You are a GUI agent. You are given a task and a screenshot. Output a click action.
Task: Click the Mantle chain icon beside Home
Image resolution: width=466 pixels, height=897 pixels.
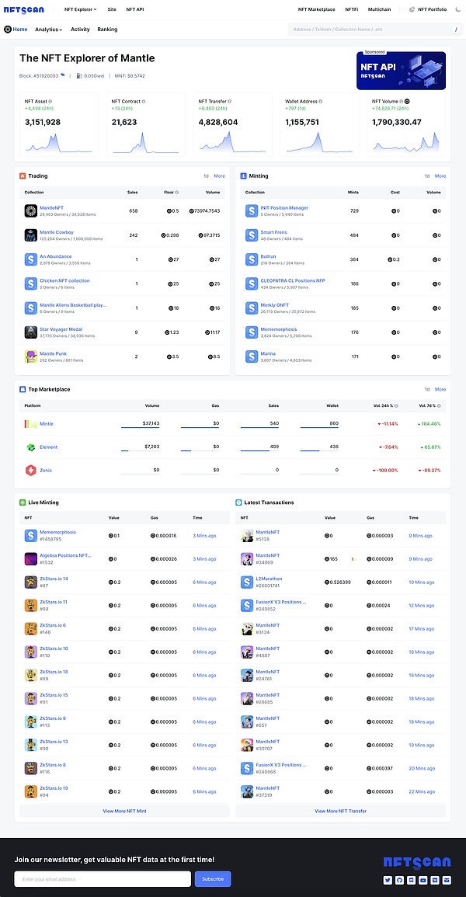8,30
